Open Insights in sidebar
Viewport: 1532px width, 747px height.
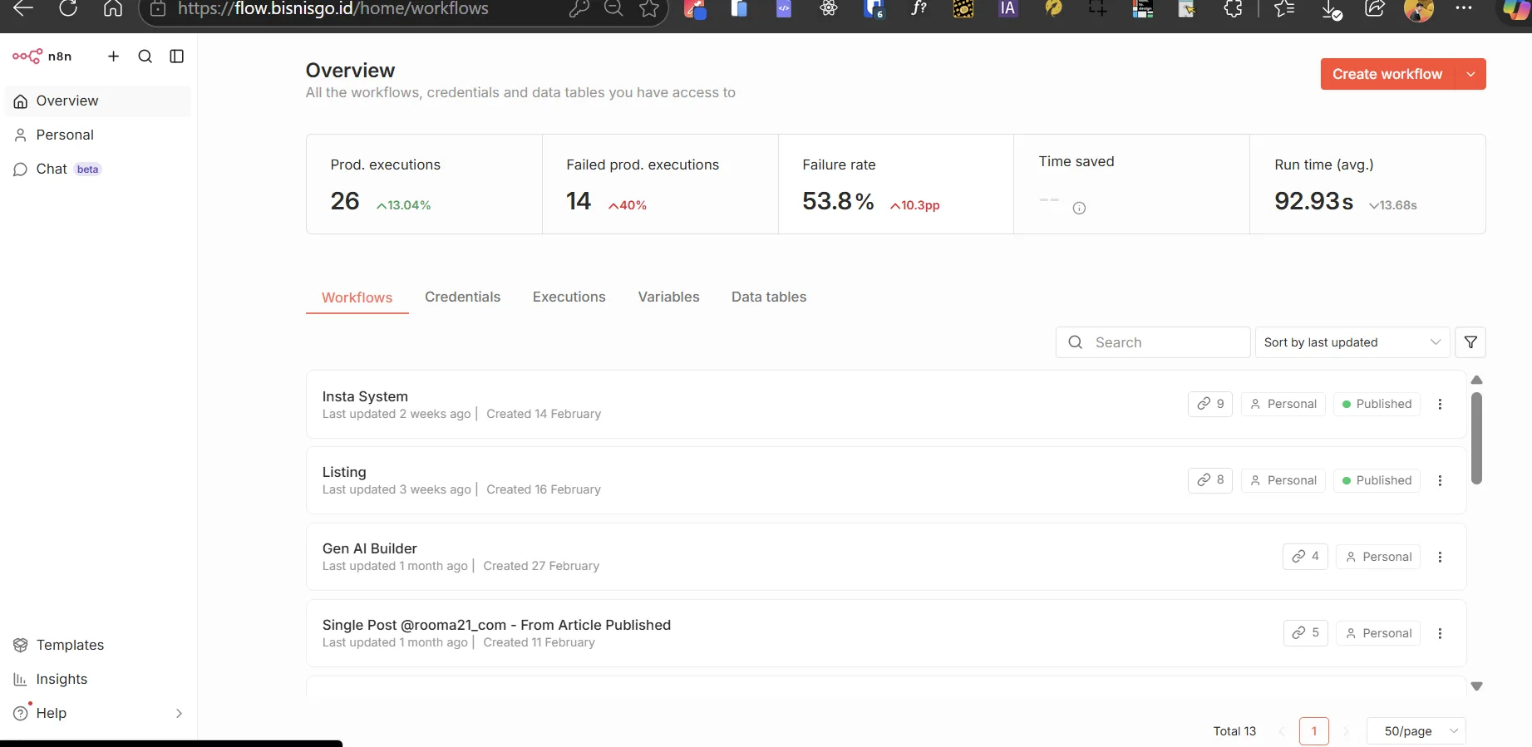click(98, 679)
